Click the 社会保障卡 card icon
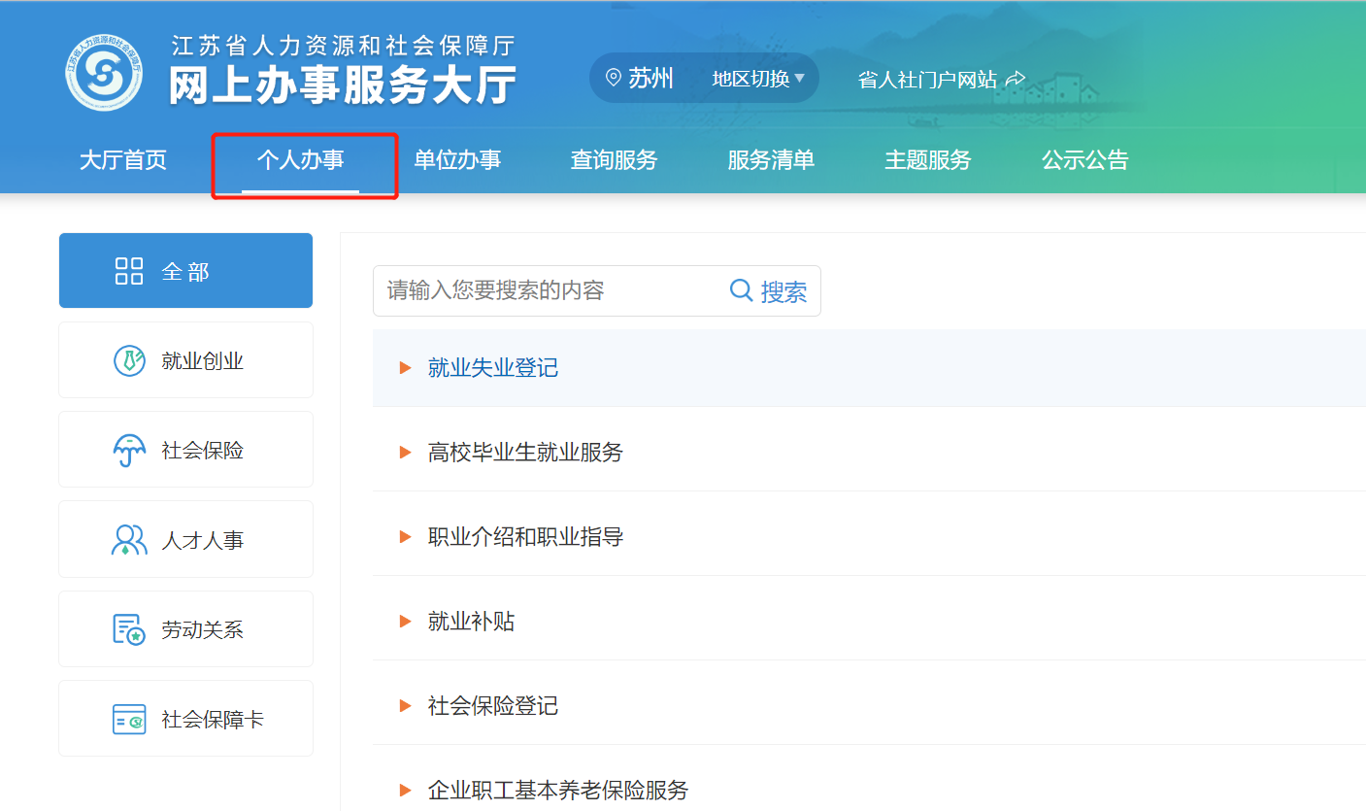The height and width of the screenshot is (811, 1366). [129, 720]
